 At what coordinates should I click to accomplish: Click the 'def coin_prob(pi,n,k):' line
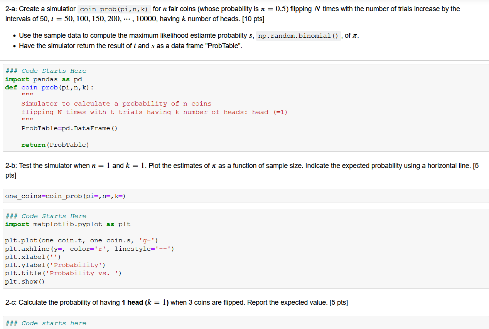49,87
